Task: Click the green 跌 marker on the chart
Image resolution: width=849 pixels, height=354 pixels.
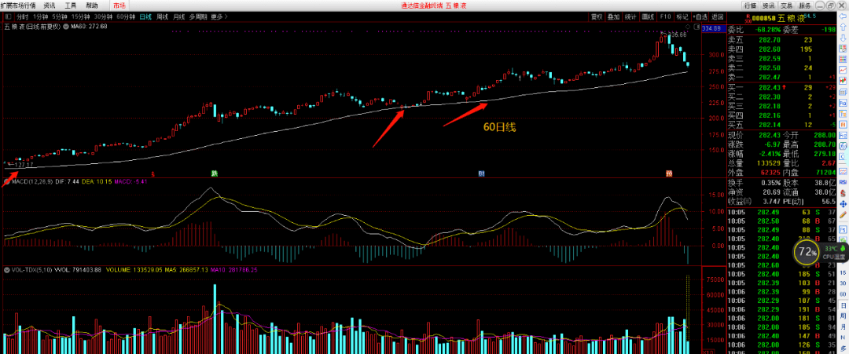Action: pyautogui.click(x=212, y=172)
